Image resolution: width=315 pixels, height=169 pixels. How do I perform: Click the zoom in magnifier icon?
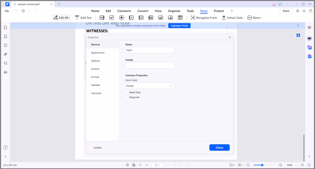(x=280, y=165)
